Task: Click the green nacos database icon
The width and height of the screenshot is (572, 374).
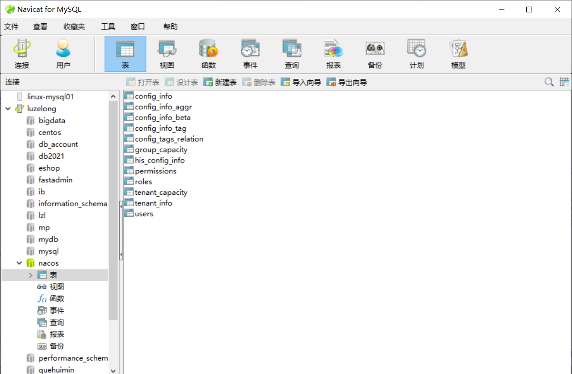Action: click(30, 263)
